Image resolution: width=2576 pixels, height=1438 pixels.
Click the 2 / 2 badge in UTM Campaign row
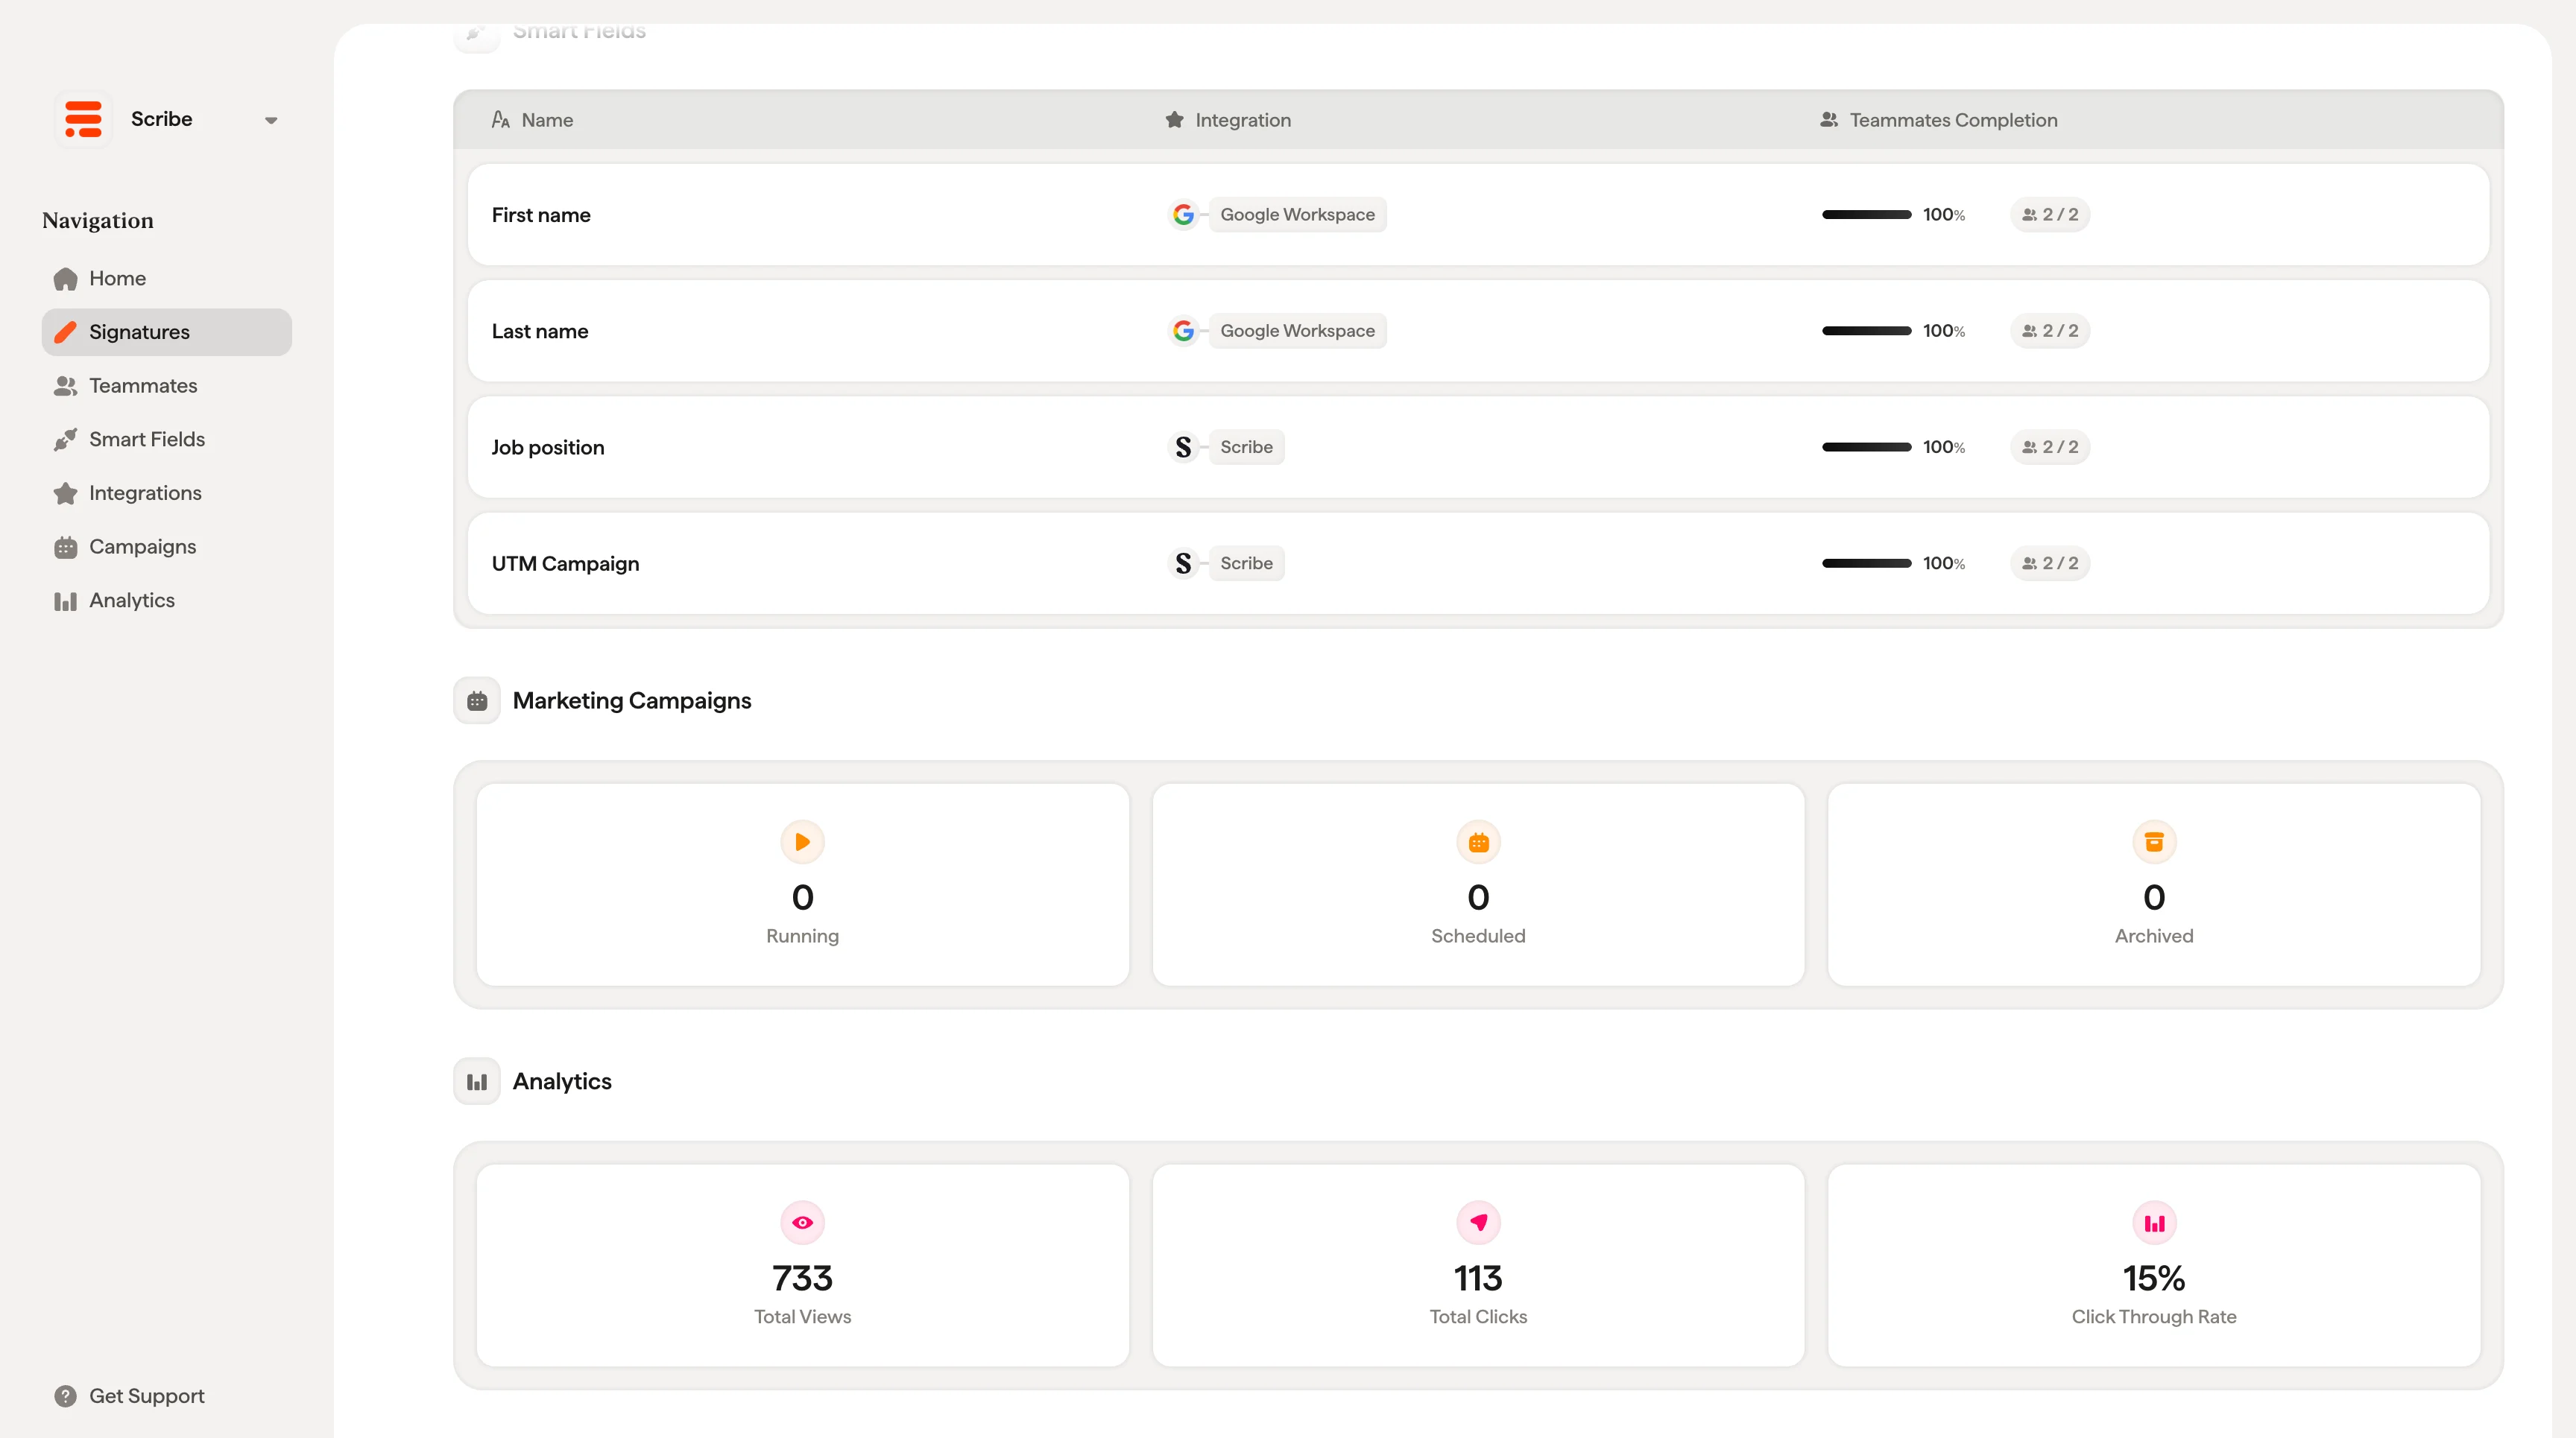(x=2049, y=563)
